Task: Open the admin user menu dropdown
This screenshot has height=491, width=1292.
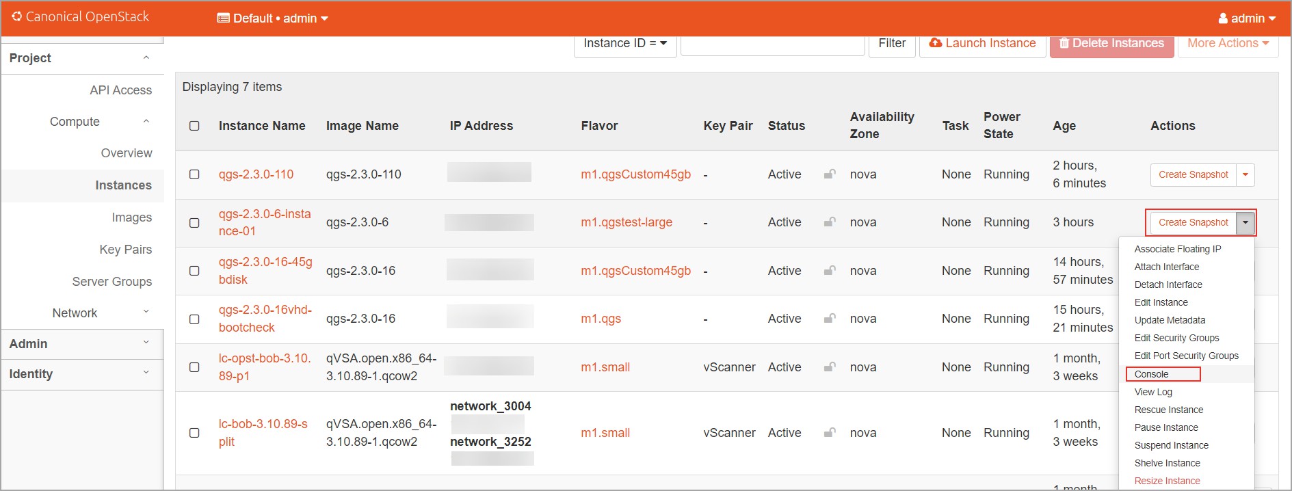Action: click(x=1247, y=18)
